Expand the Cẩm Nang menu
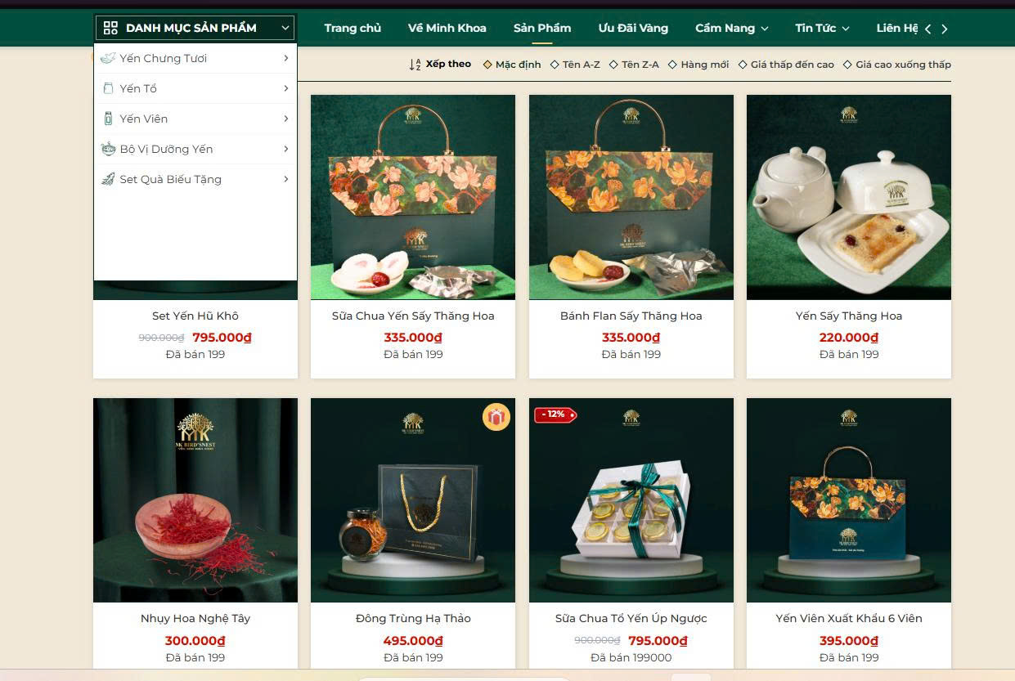This screenshot has height=681, width=1015. point(732,28)
